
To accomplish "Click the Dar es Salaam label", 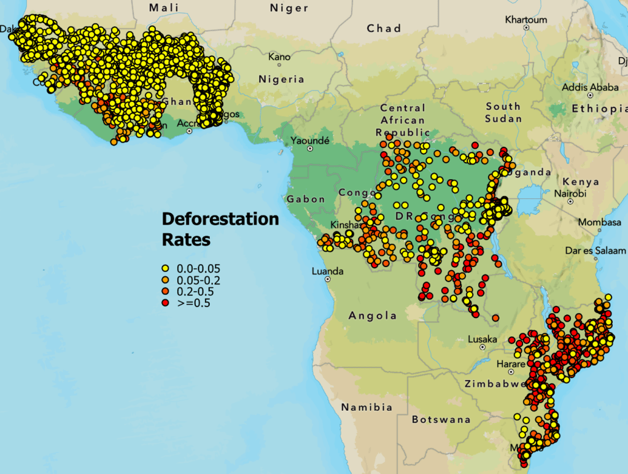I will (595, 251).
